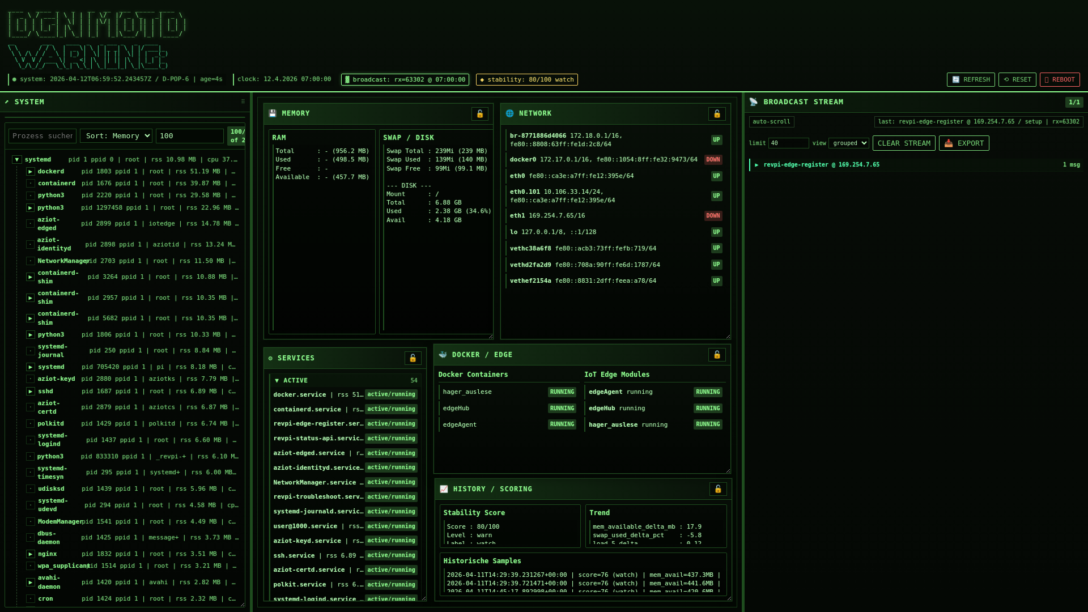Click the 1/1 stream counter badge
Image resolution: width=1088 pixels, height=612 pixels.
[x=1074, y=102]
